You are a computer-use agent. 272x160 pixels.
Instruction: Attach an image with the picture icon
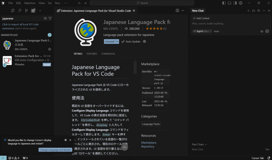pos(262,31)
